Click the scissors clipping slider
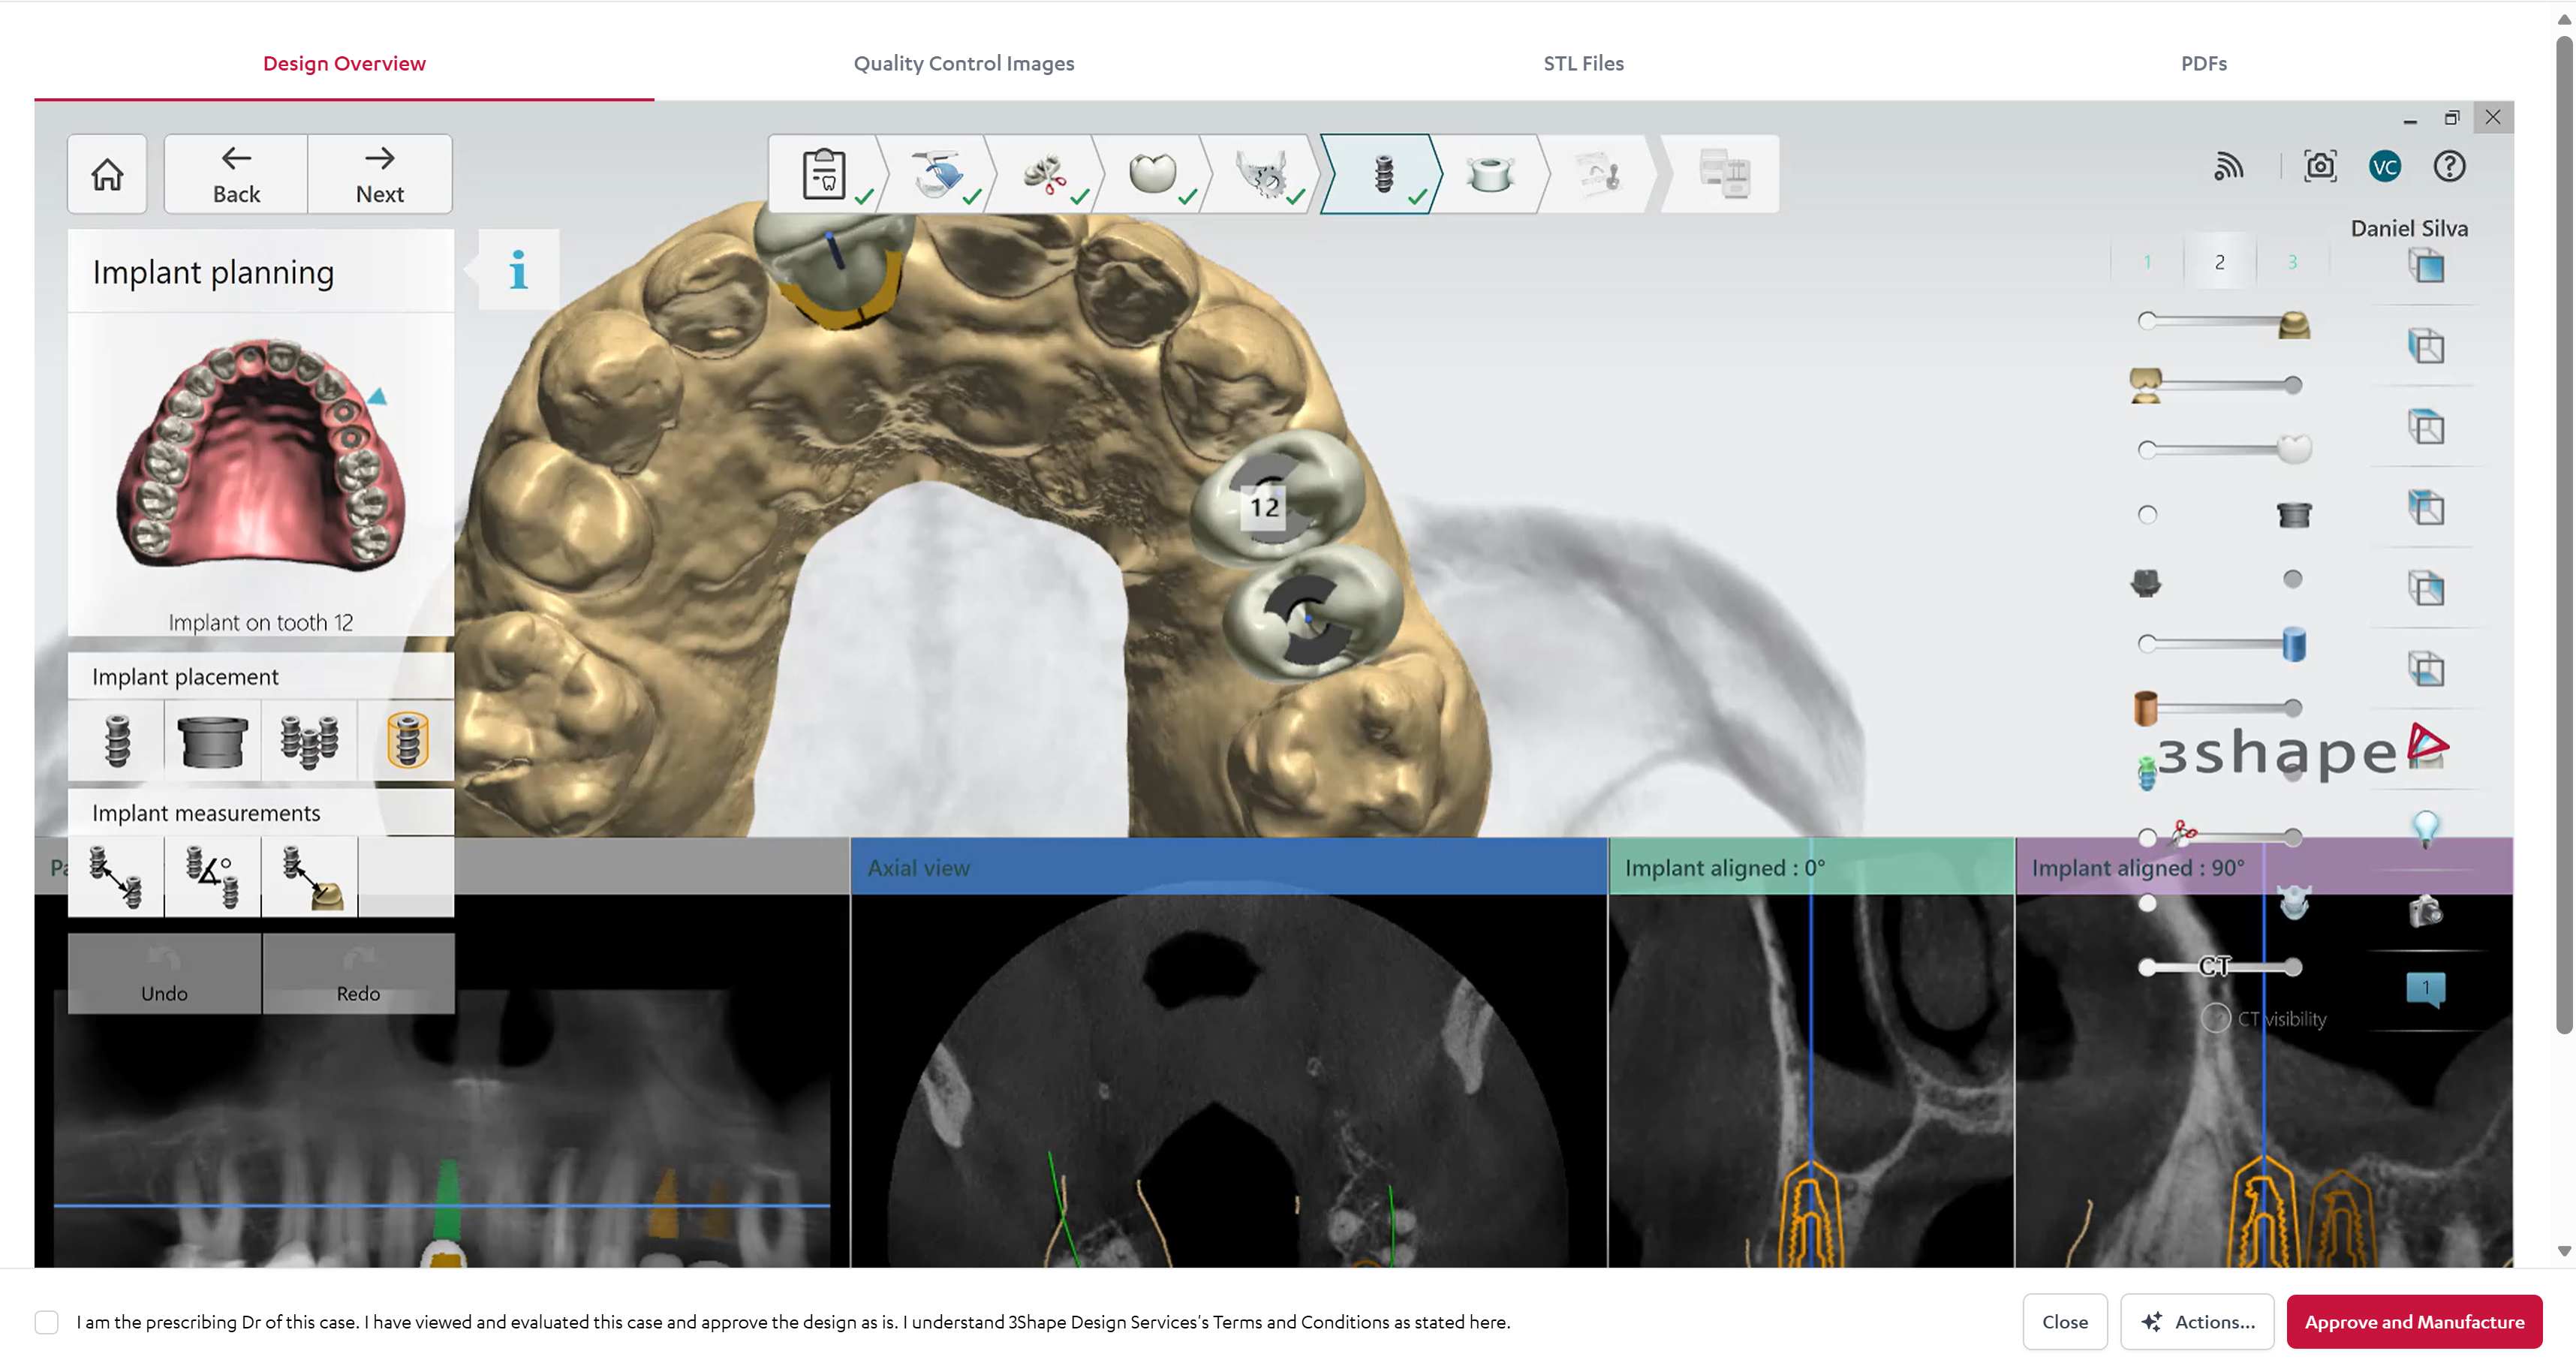 point(2220,836)
